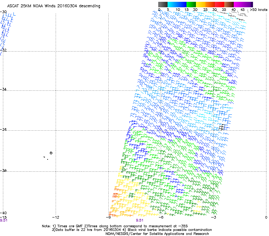Click the '-30' latitude axis label
The image size is (269, 236).
[3, 12]
